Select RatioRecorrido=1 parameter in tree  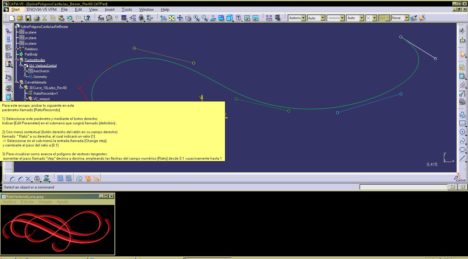(46, 93)
